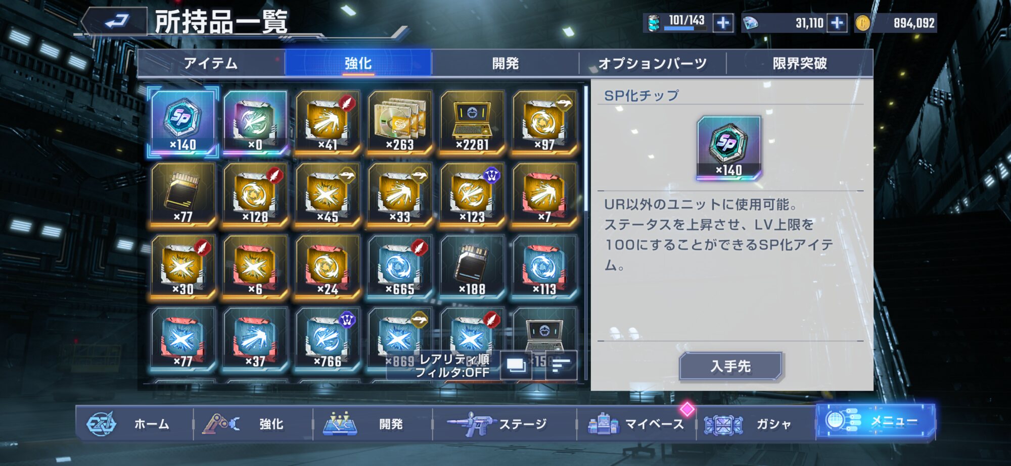
Task: Switch to the オプションパーツ tab
Action: click(x=652, y=63)
